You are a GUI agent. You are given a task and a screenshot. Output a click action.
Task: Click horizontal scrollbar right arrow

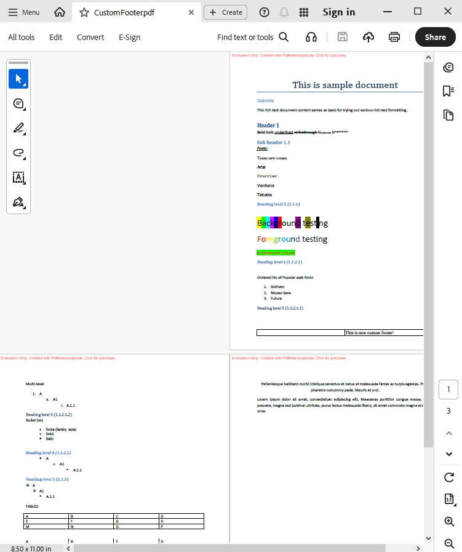click(418, 548)
